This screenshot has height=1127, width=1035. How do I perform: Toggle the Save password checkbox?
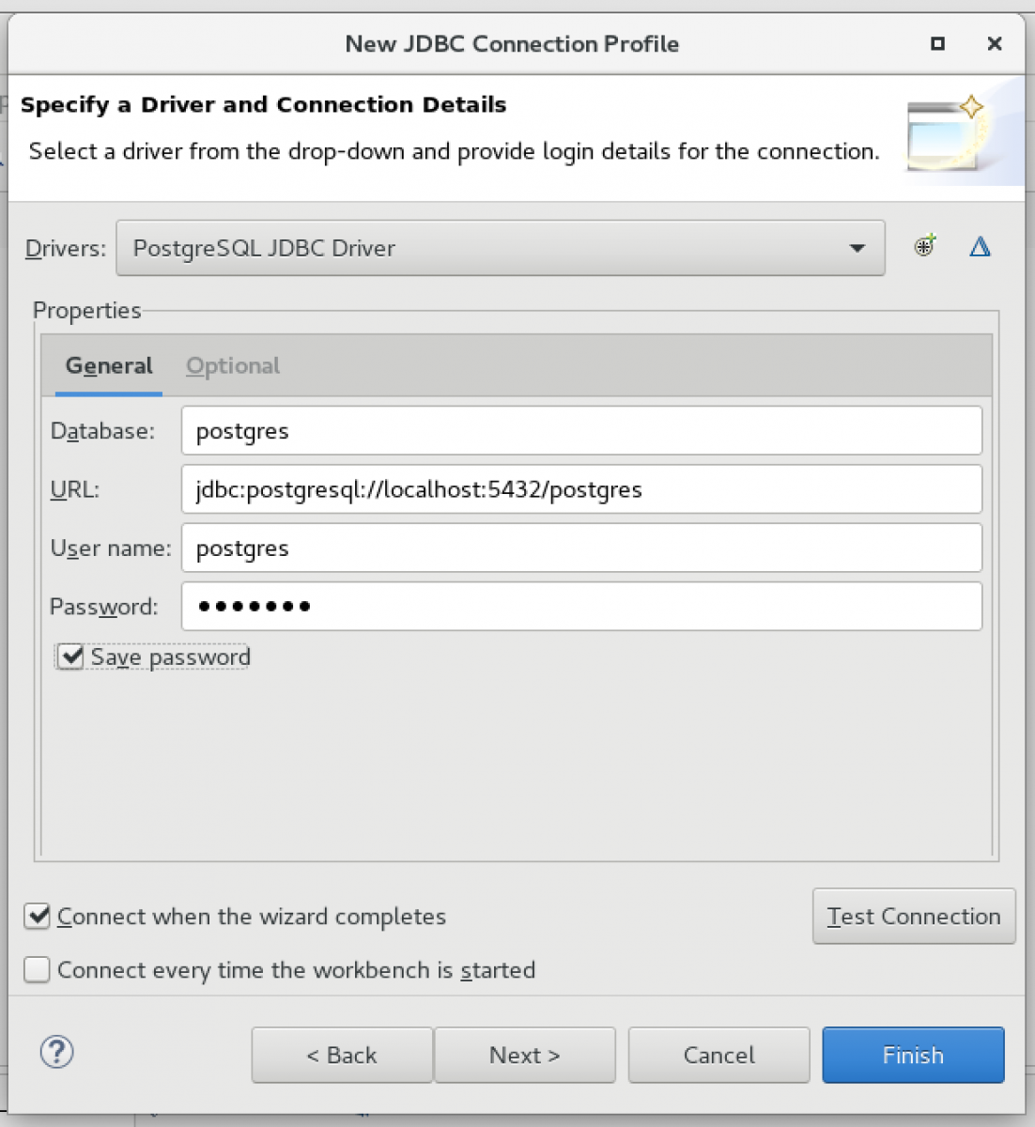(70, 656)
